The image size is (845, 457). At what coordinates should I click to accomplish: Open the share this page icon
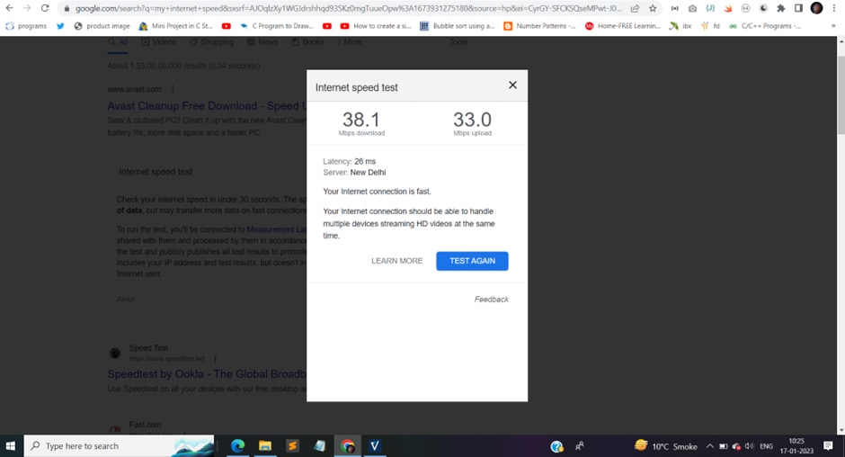click(636, 9)
